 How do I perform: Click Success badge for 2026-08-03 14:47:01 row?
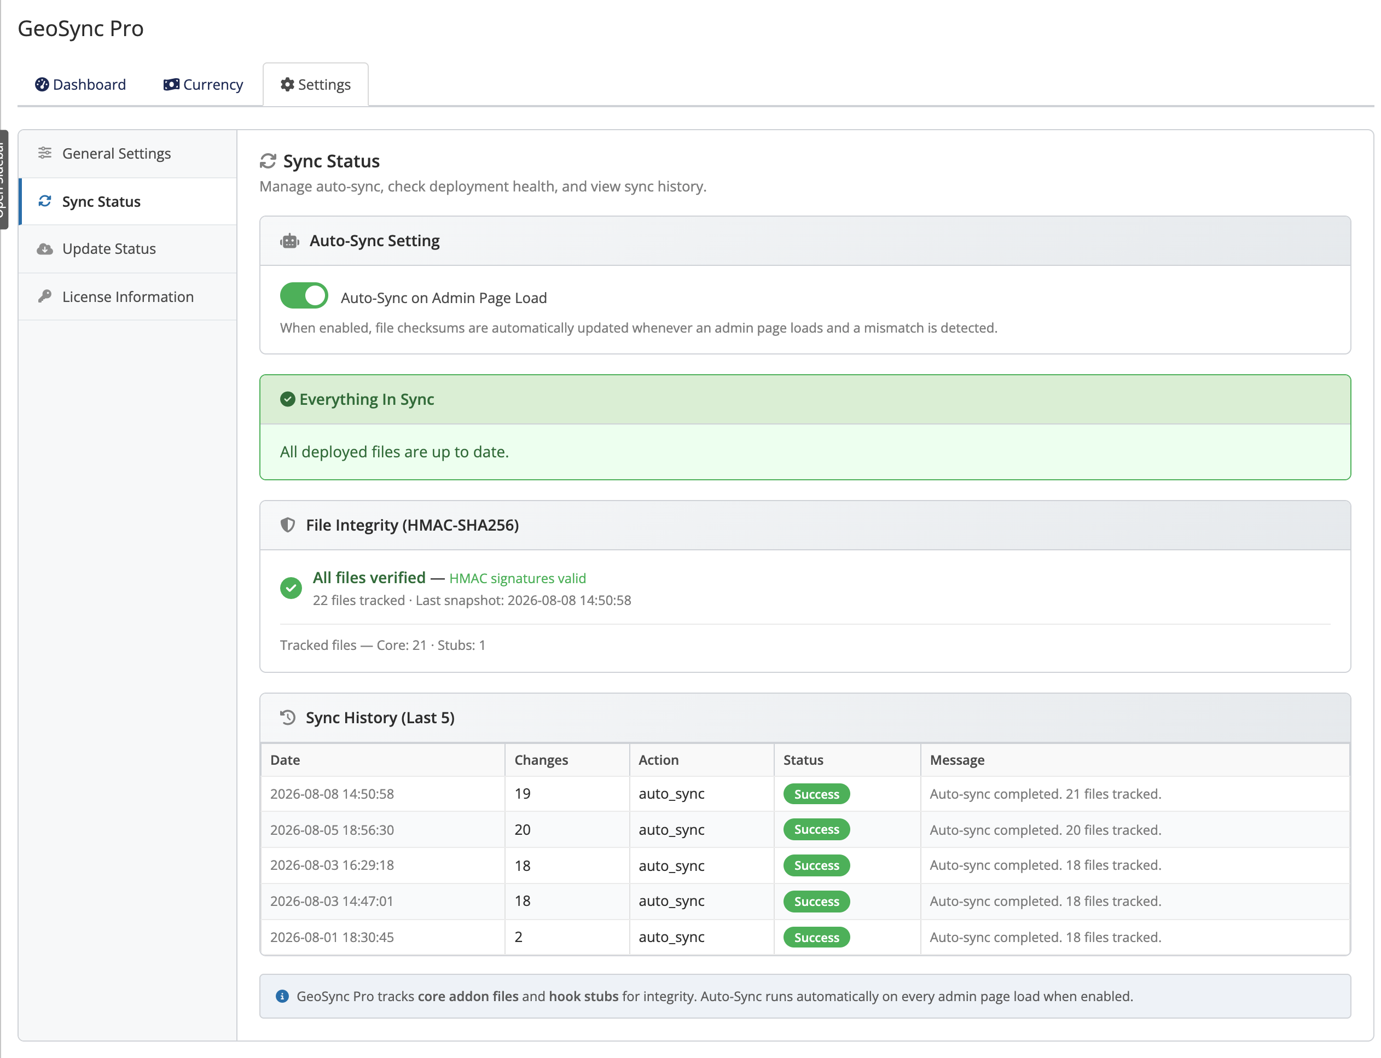pyautogui.click(x=816, y=901)
